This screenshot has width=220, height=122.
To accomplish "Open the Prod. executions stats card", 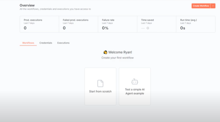I will click(39, 24).
